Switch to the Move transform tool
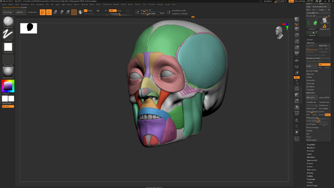This screenshot has height=188, width=334. tap(55, 12)
